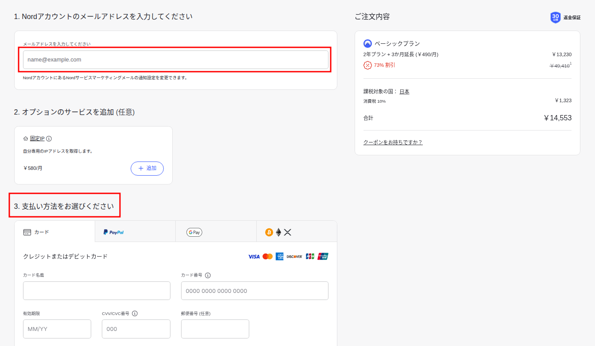595x346 pixels.
Task: Click the NordVPN basic plan logo
Action: click(367, 43)
